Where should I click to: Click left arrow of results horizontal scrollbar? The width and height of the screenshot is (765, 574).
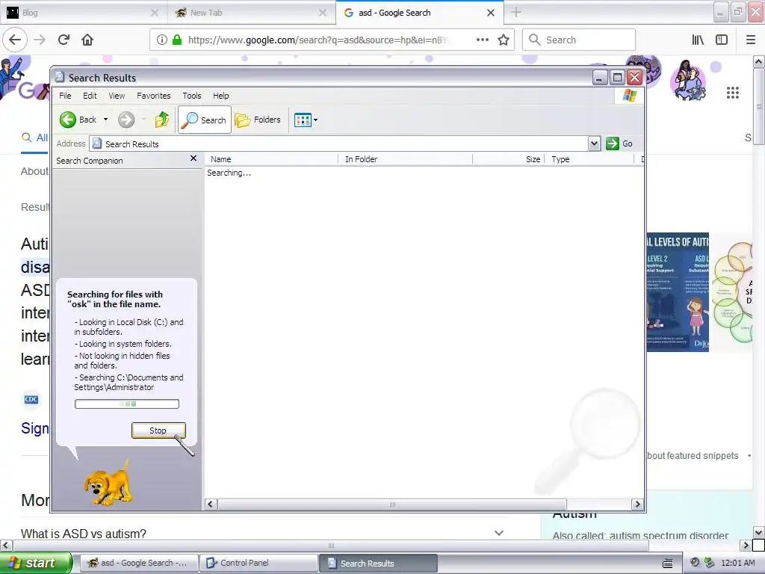coord(211,504)
